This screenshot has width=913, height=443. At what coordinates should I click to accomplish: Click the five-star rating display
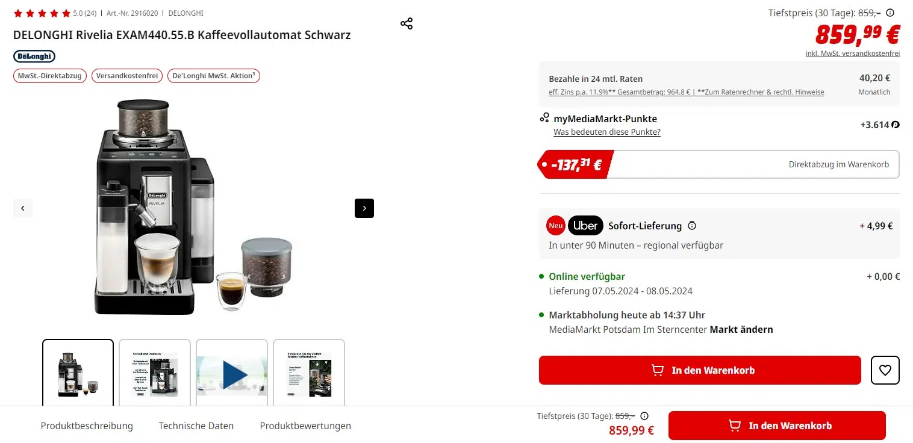pos(42,13)
